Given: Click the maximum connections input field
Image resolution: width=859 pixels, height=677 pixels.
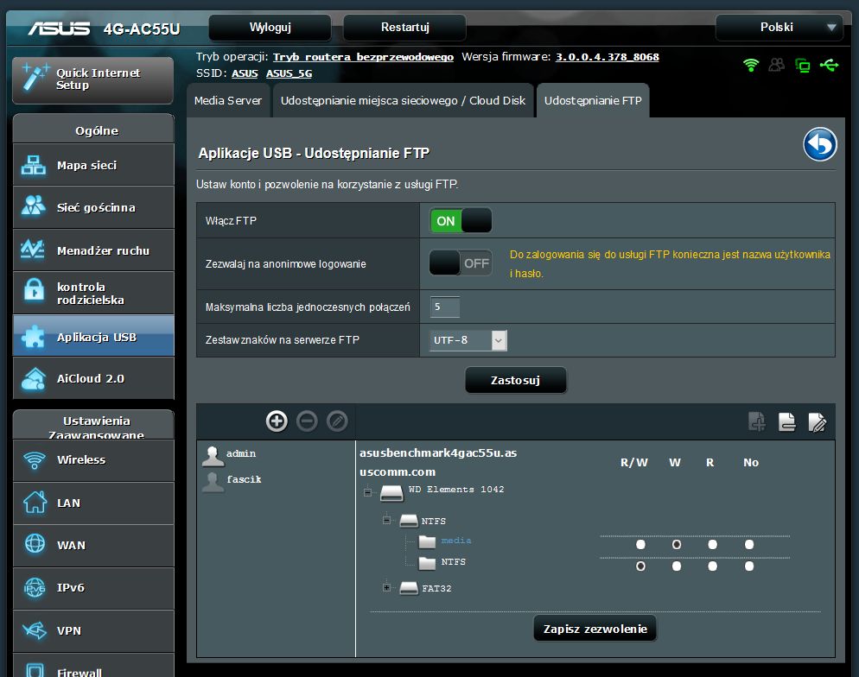Looking at the screenshot, I should (445, 307).
